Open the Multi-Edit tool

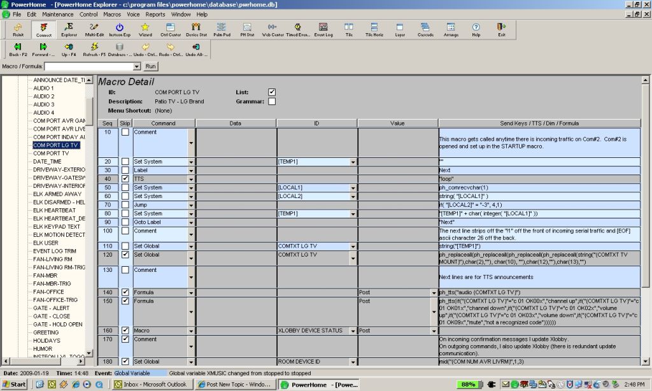[95, 30]
